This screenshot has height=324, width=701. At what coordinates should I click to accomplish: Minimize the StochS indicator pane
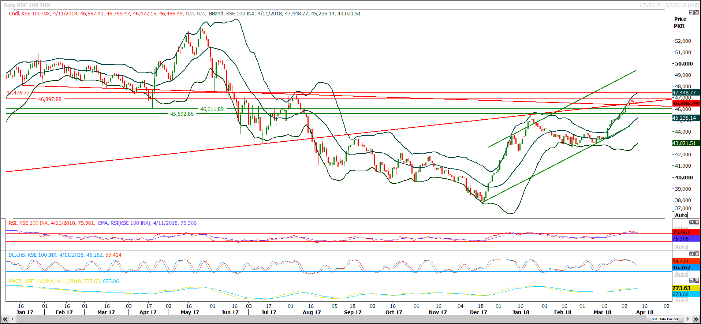coord(691,254)
